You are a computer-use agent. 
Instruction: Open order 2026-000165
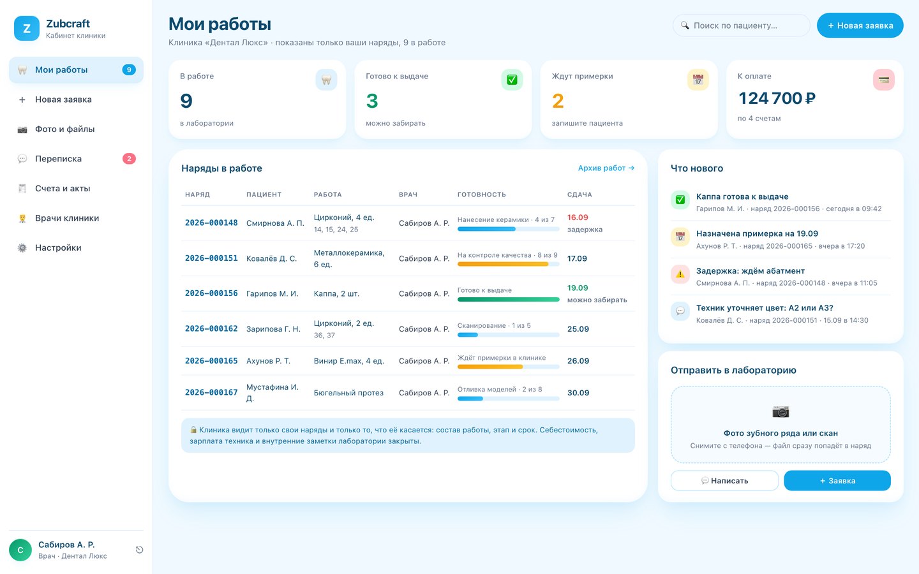(211, 361)
